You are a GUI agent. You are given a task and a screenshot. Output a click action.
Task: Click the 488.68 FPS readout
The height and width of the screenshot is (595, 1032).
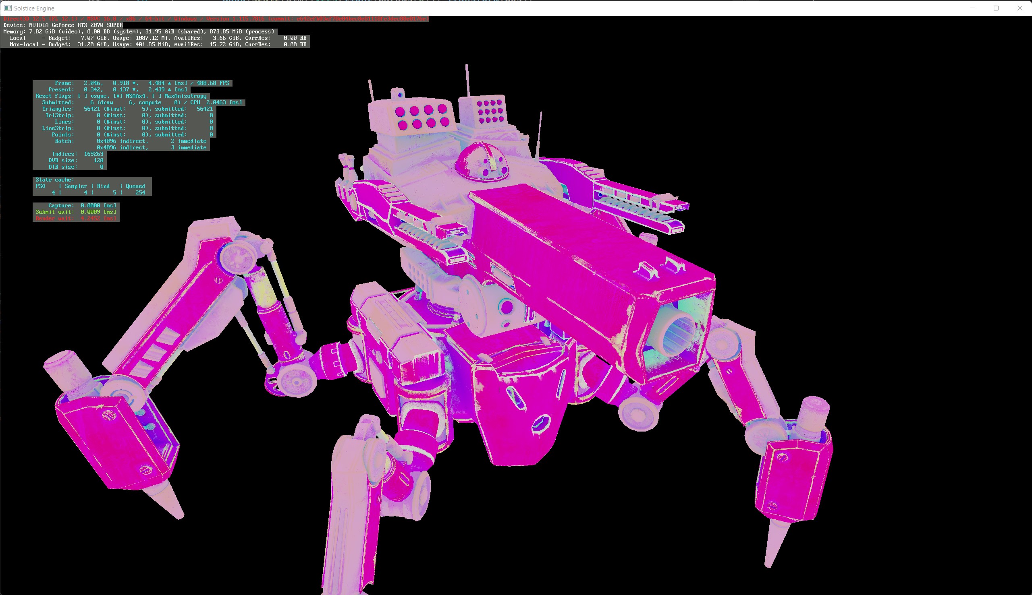click(x=213, y=83)
